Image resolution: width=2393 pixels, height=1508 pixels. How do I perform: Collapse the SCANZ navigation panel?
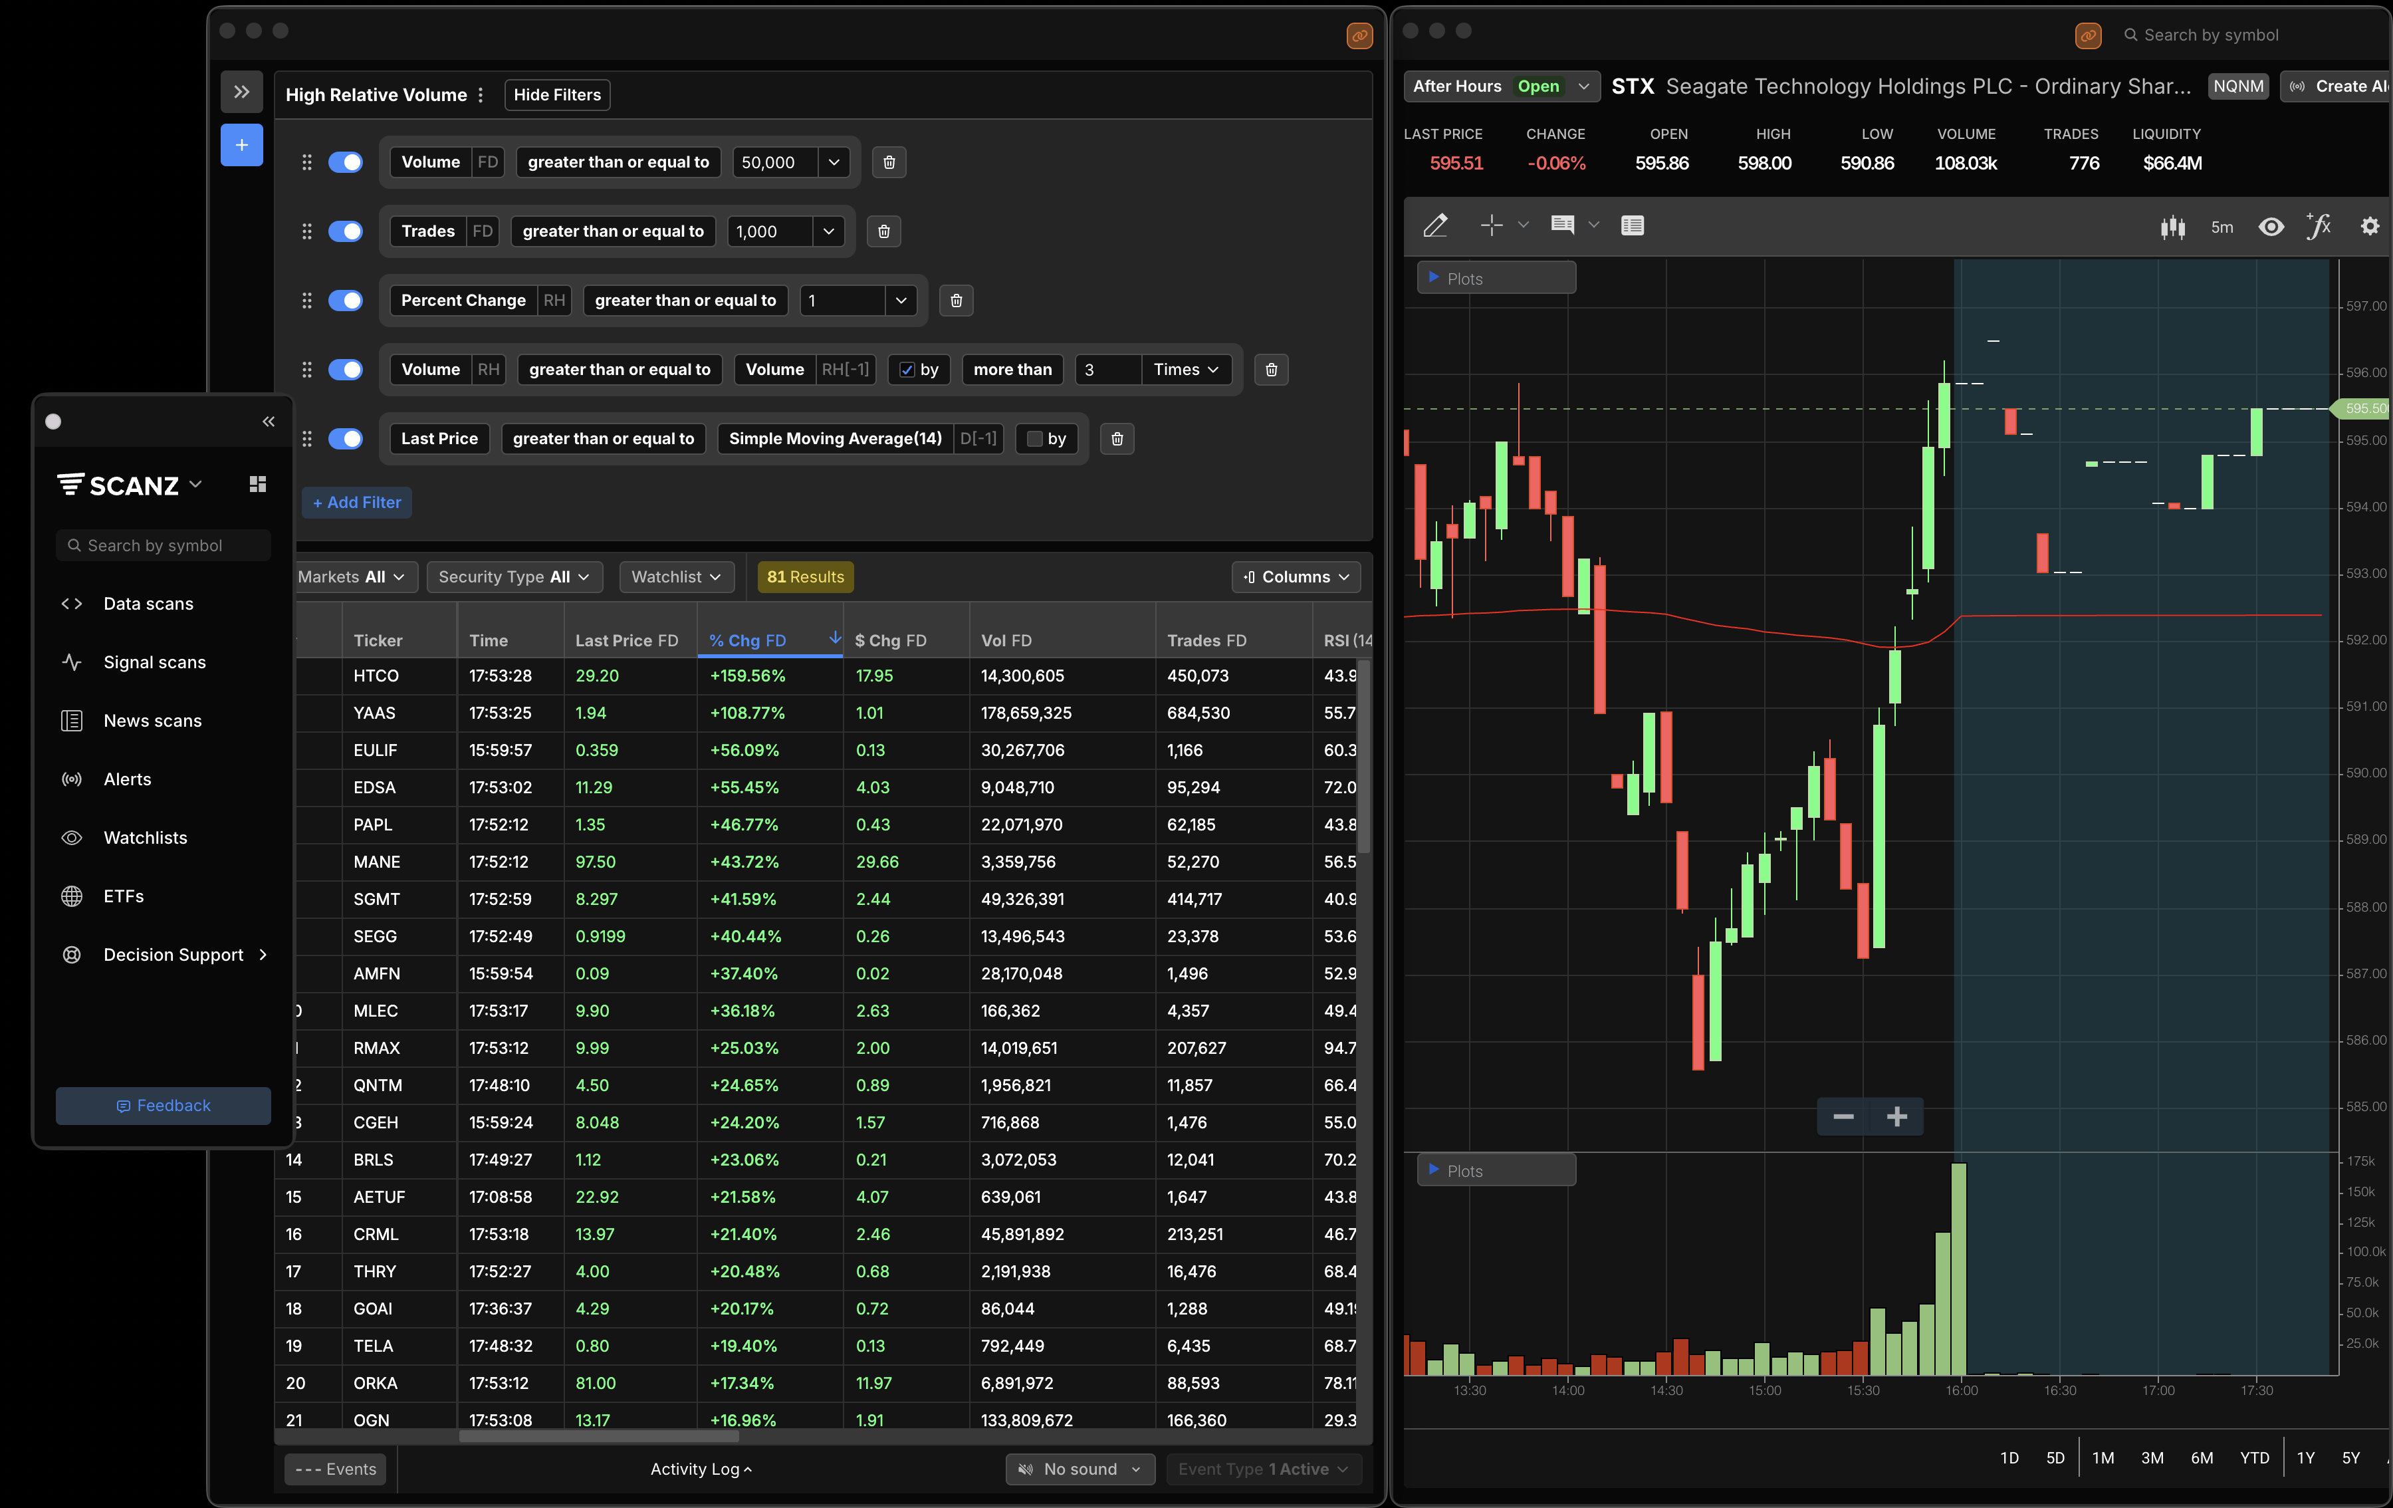pyautogui.click(x=269, y=422)
